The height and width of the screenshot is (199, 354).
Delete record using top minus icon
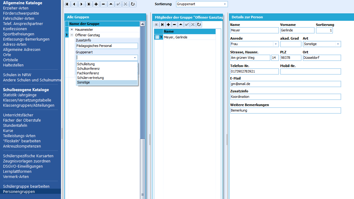(x=103, y=4)
